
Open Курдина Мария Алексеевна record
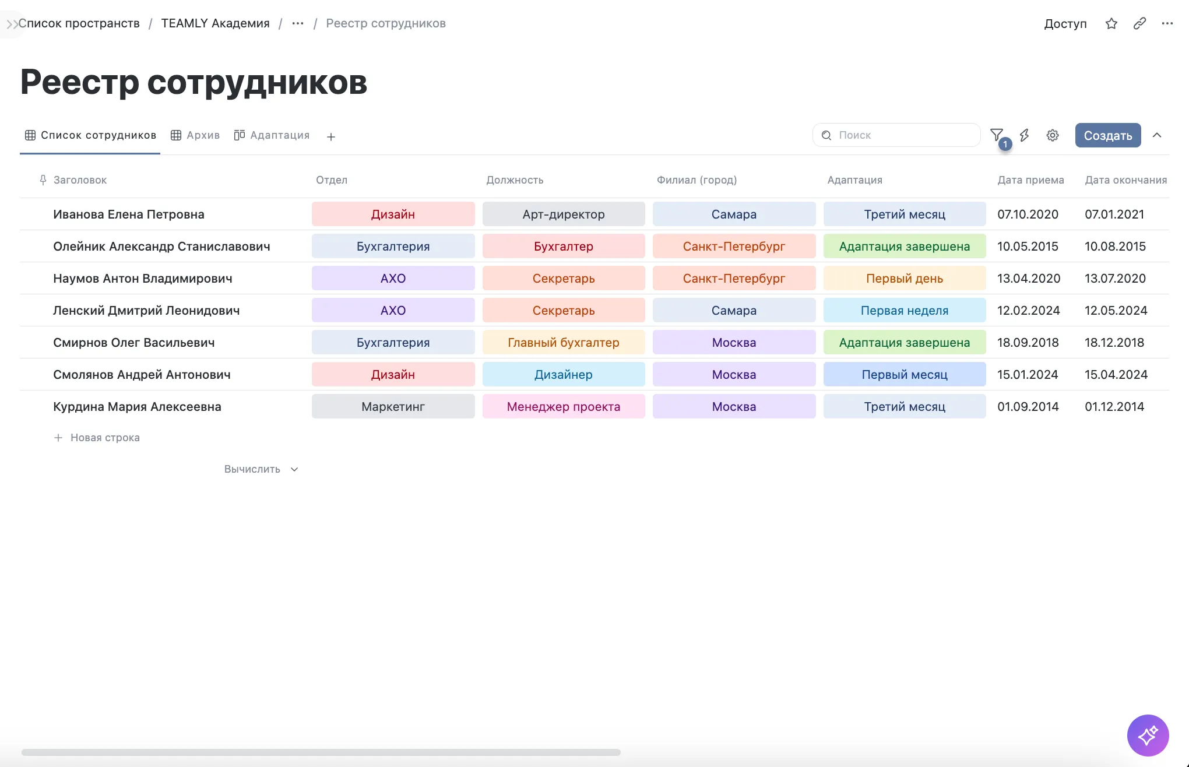[137, 407]
